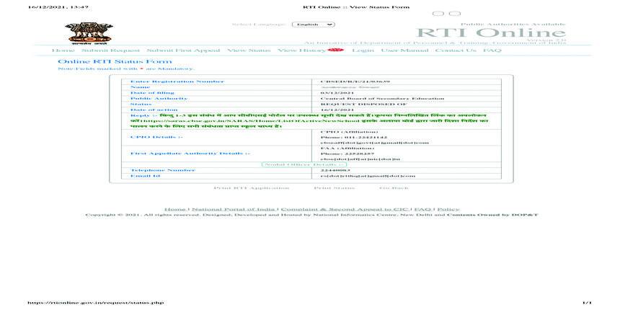The image size is (620, 310).
Task: Go to Home in navigation menu
Action: pos(63,50)
